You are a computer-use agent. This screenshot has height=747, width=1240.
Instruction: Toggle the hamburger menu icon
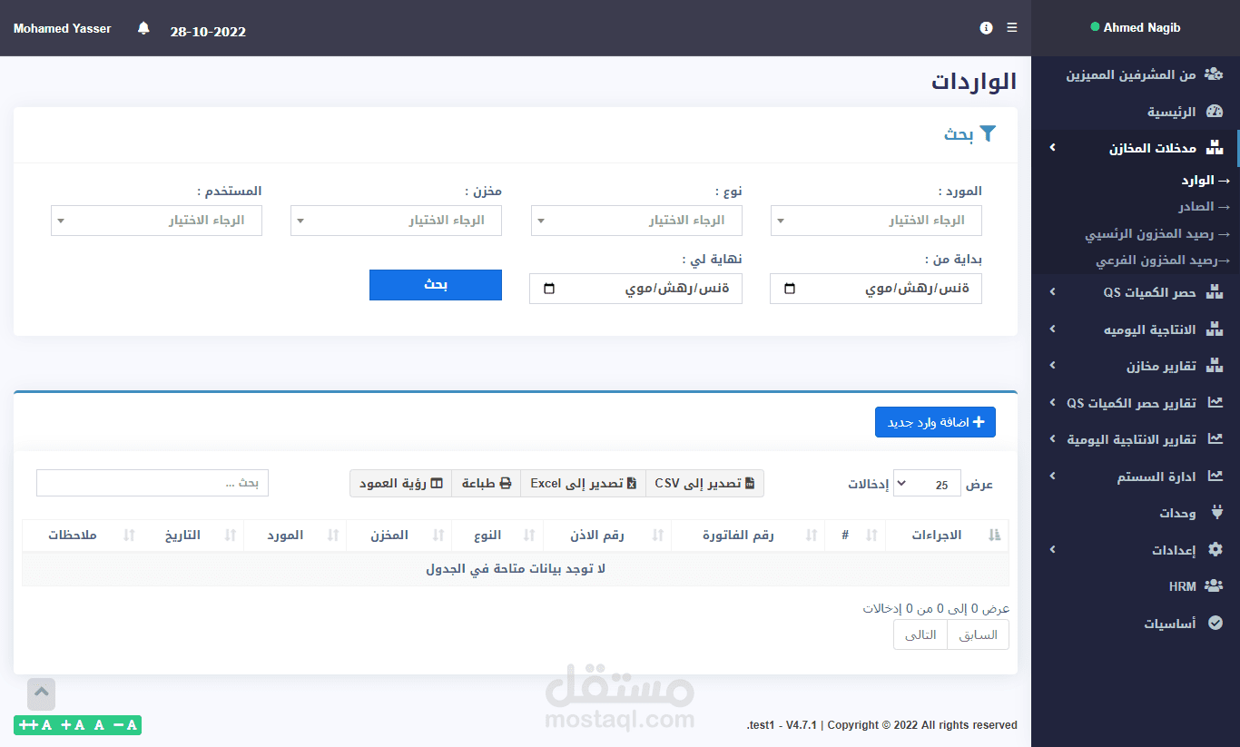pos(1012,28)
